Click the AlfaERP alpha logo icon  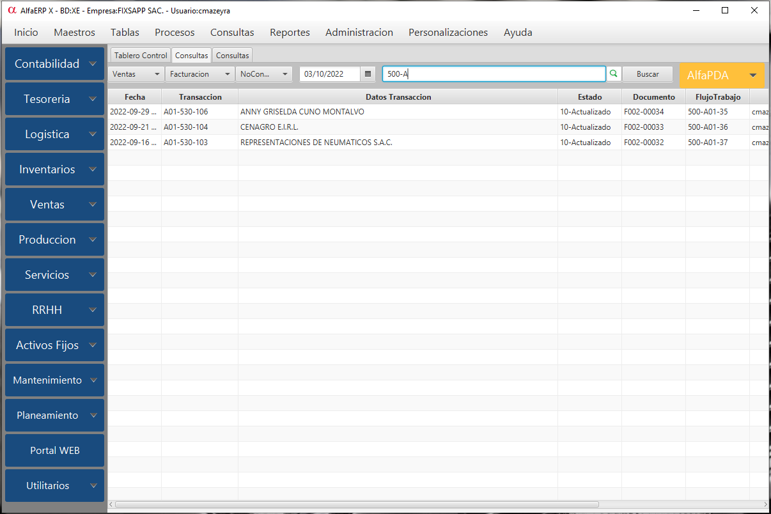tap(12, 10)
